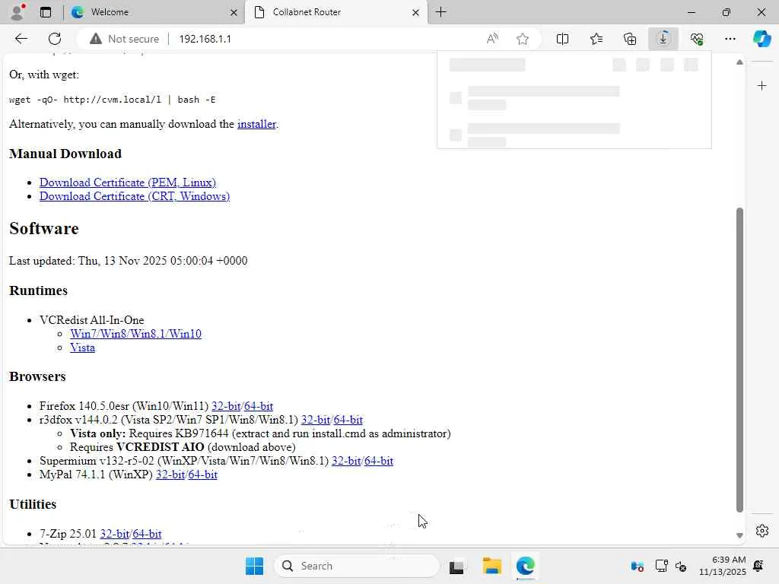
Task: Open the notifications bell icon
Action: pyautogui.click(x=758, y=566)
